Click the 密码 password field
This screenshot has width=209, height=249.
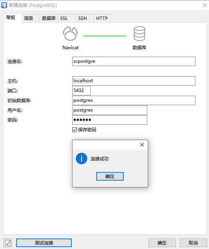pos(110,120)
